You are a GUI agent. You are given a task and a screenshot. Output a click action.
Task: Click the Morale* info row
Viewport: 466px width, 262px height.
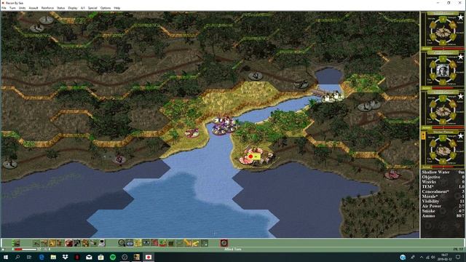coord(443,196)
